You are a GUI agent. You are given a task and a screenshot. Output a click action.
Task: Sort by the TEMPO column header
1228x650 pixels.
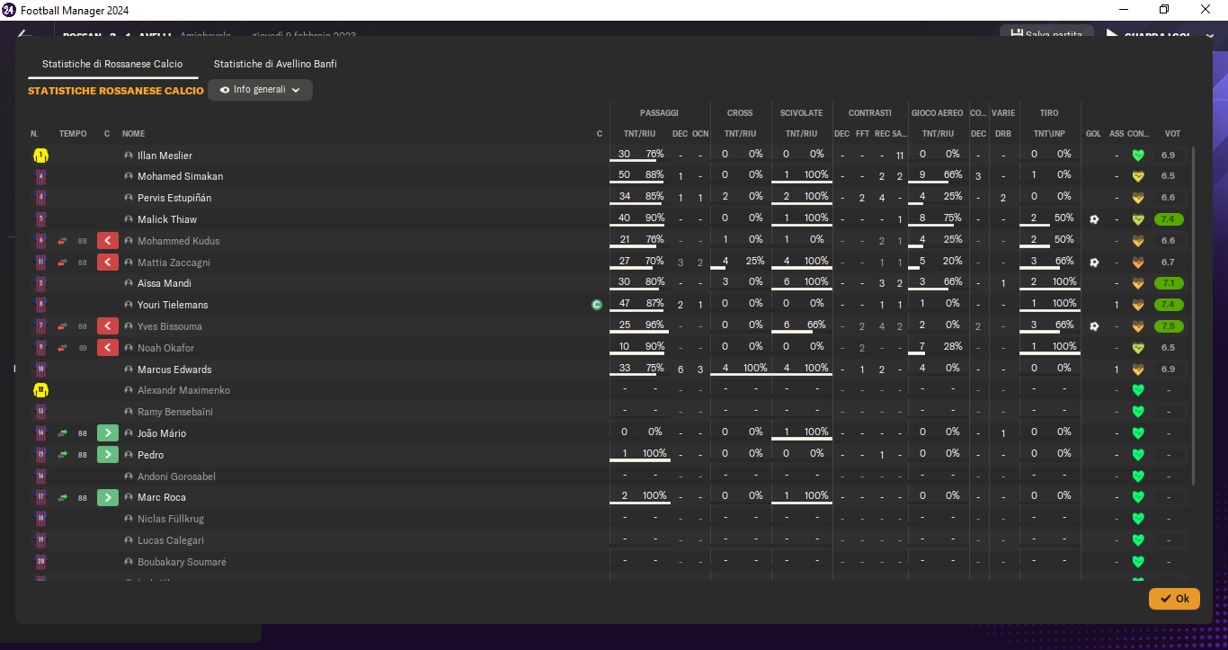tap(73, 134)
